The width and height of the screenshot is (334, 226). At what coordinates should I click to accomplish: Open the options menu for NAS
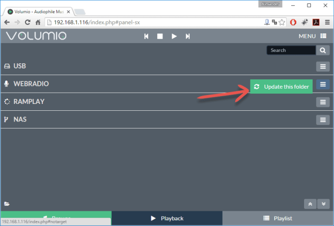click(x=323, y=120)
